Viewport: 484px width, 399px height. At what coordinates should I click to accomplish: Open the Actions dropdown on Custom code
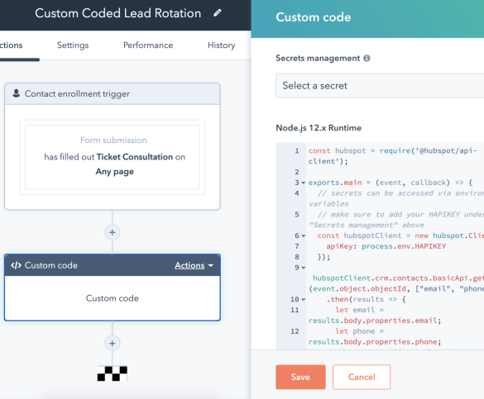194,265
